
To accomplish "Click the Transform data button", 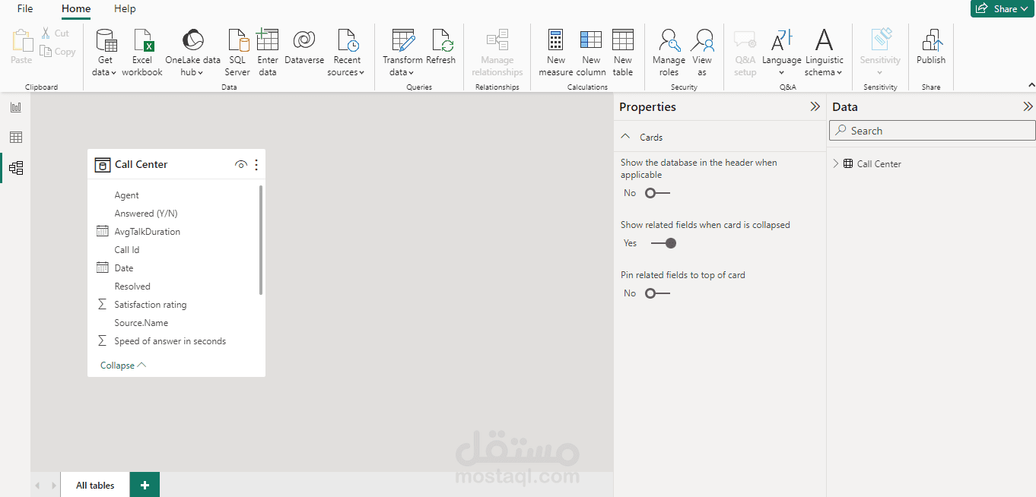I will pos(402,52).
